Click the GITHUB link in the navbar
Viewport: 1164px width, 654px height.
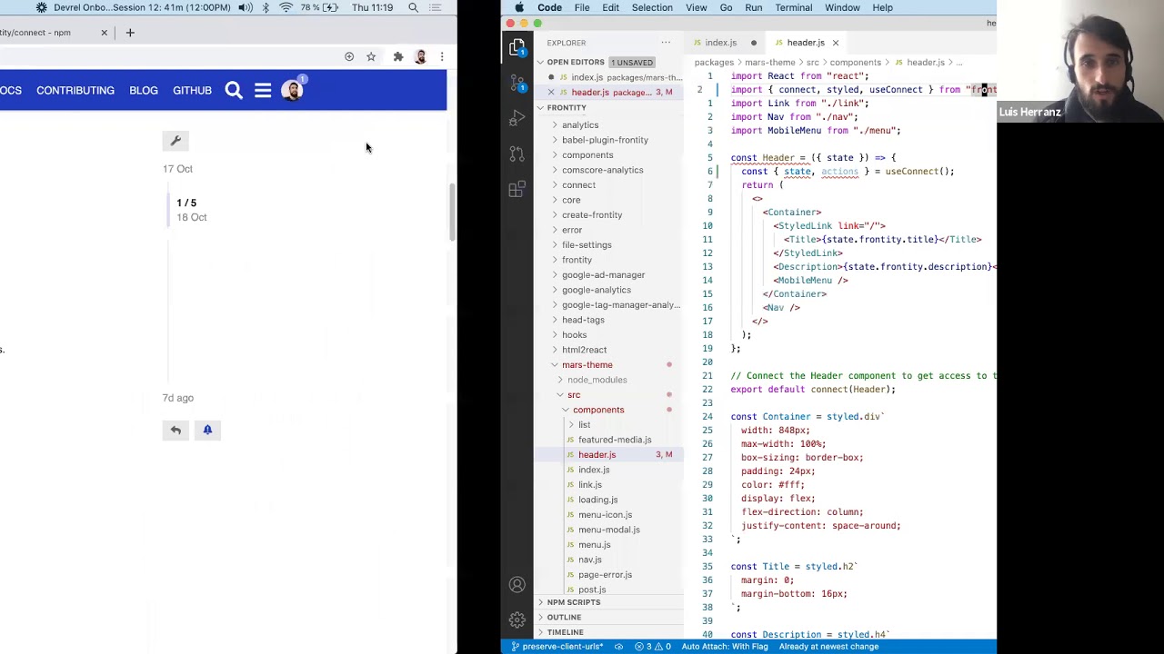click(192, 91)
